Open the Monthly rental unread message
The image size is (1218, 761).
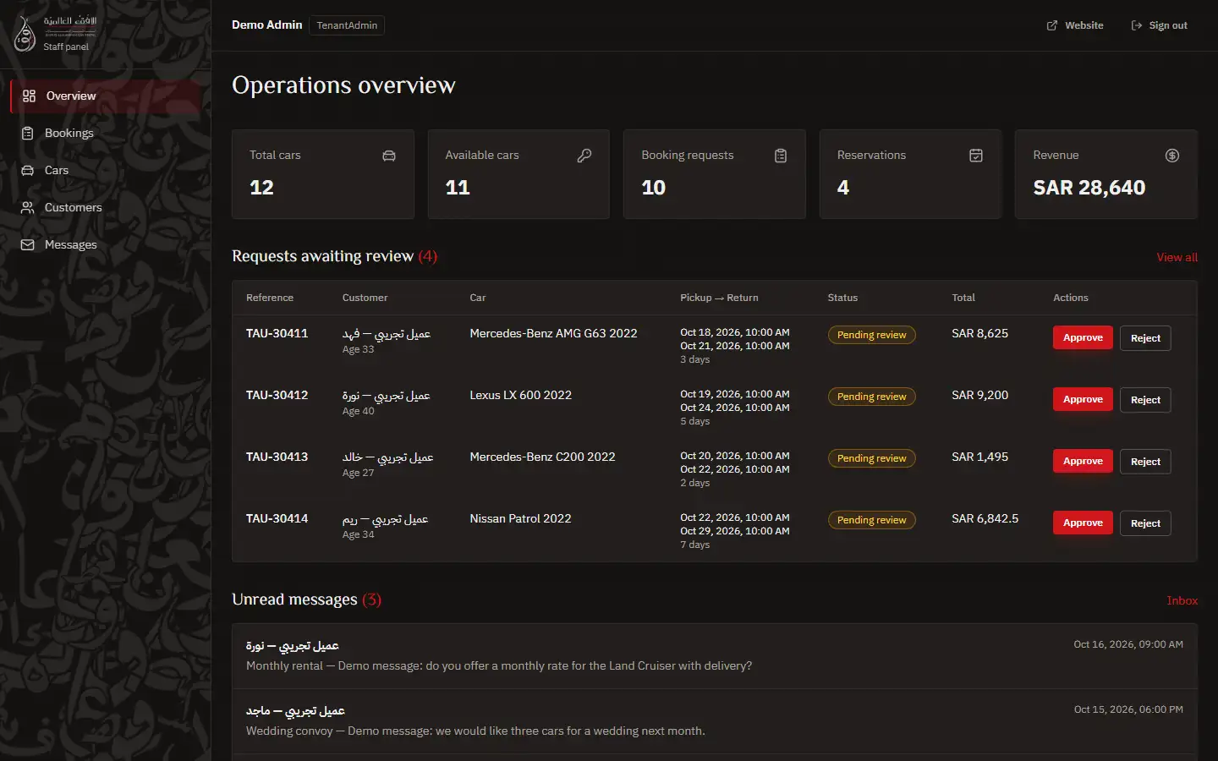pyautogui.click(x=715, y=656)
